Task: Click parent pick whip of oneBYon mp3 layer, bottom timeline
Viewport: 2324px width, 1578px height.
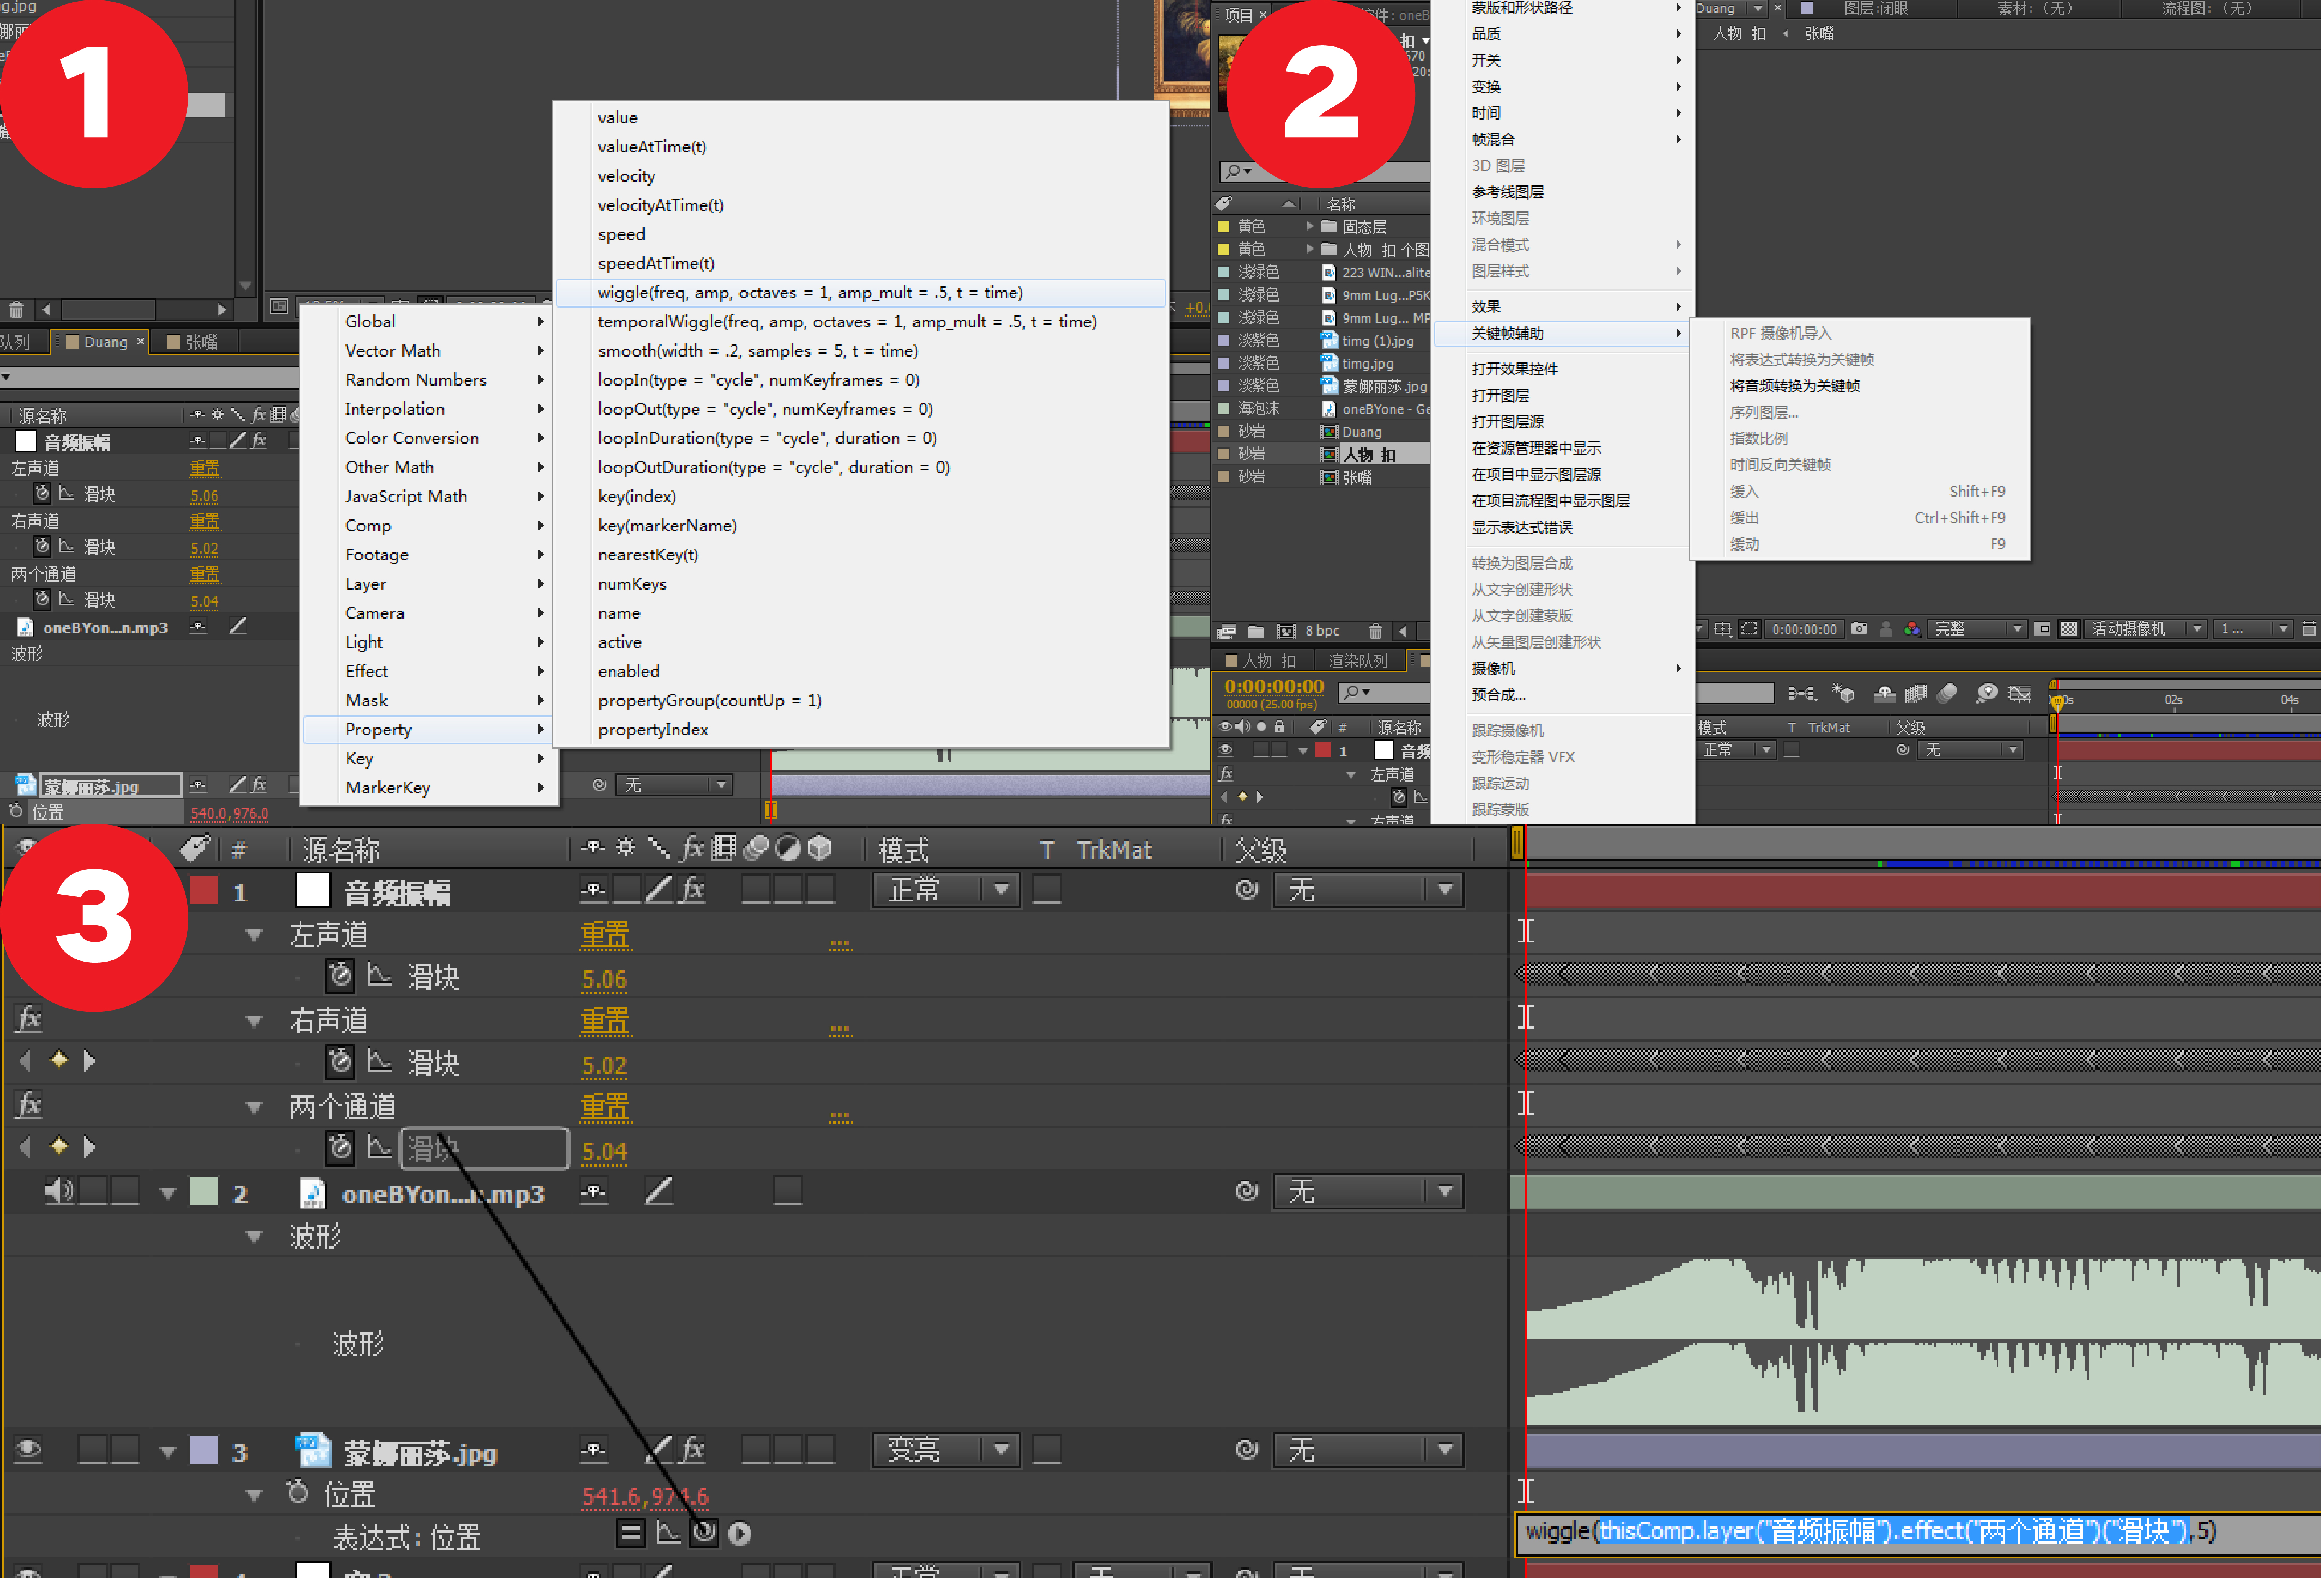Action: [x=1247, y=1191]
